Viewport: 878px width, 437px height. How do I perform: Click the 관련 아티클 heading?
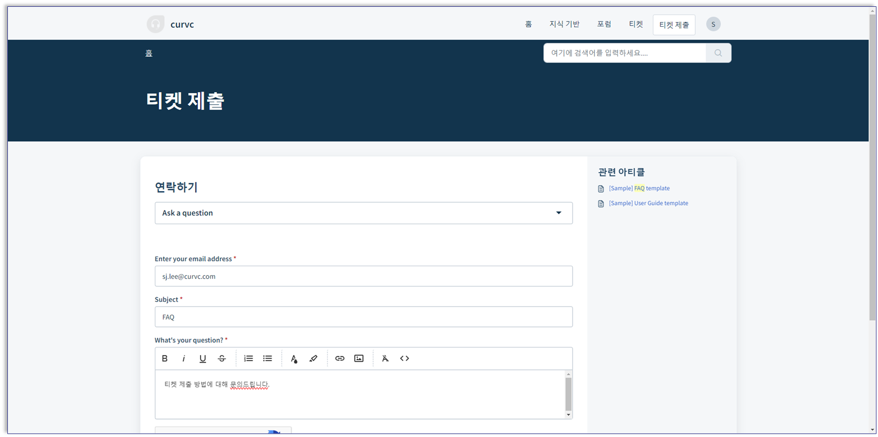[621, 172]
